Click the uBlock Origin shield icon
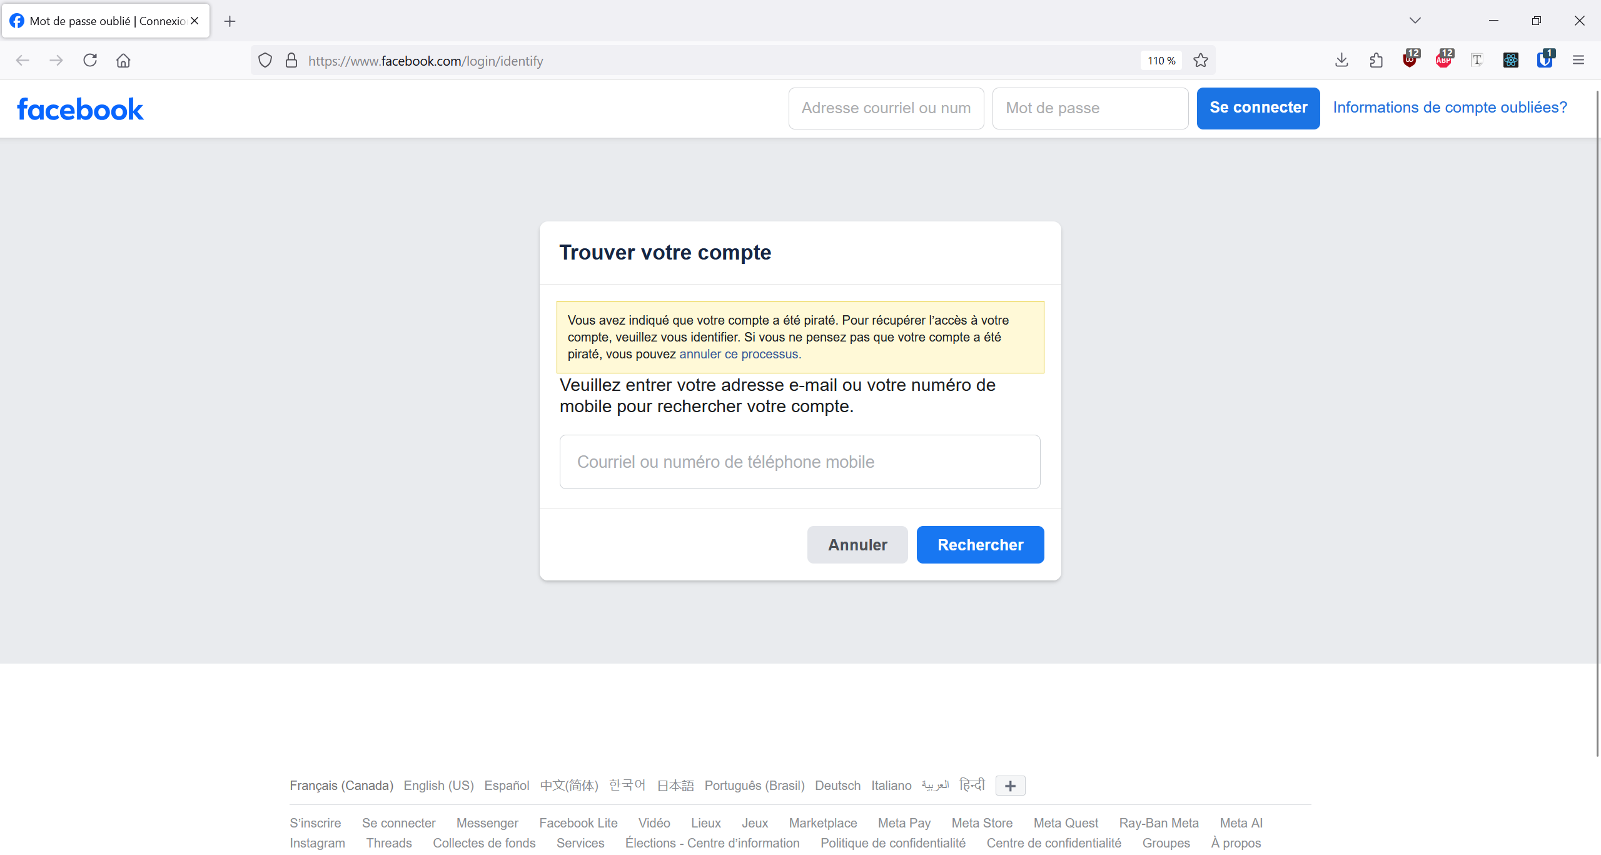 1410,60
